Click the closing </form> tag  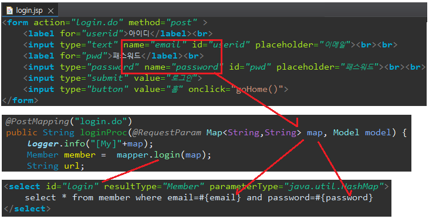[x=20, y=101]
